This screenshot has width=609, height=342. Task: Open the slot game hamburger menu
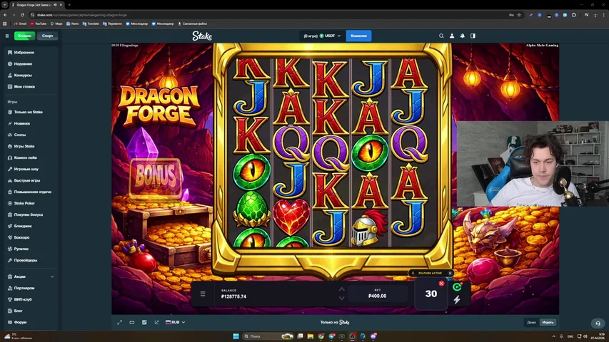click(x=203, y=294)
